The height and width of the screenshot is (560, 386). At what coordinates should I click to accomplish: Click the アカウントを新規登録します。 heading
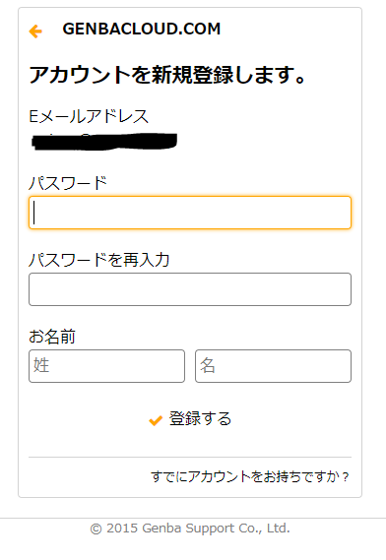(x=167, y=75)
